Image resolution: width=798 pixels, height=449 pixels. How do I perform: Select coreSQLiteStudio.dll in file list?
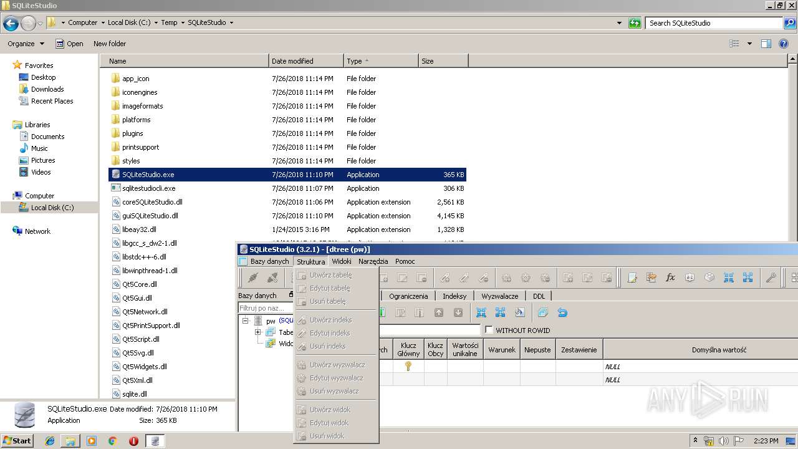pyautogui.click(x=152, y=202)
